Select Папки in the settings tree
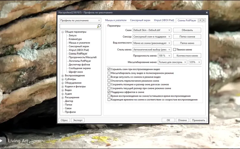The width and height of the screenshot is (240, 149). pyautogui.click(x=68, y=105)
